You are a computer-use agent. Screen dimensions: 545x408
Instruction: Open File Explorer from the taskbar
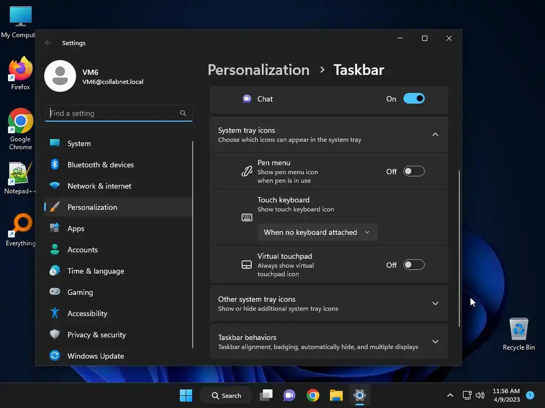[x=336, y=395]
